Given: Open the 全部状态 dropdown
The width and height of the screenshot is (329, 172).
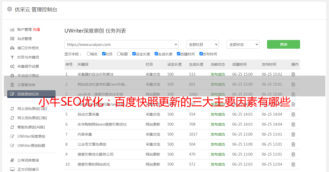Looking at the screenshot, I should [x=243, y=44].
